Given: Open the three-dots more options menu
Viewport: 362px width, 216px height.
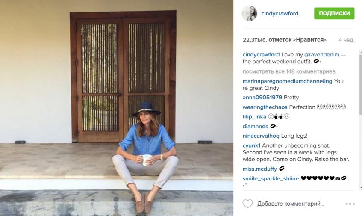Looking at the screenshot, I should coord(350,204).
